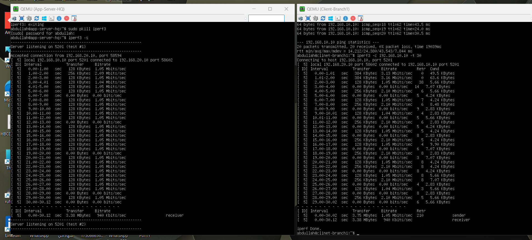Click 'Connecting to host 192.168.10.10, port 5201'

(x=345, y=60)
